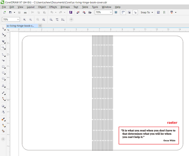The width and height of the screenshot is (189, 156).
Task: Click the Zoom to page width icon
Action: point(57,20)
